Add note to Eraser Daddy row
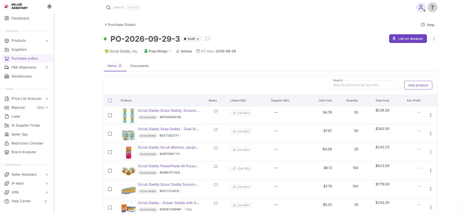464x214 pixels. (216, 204)
